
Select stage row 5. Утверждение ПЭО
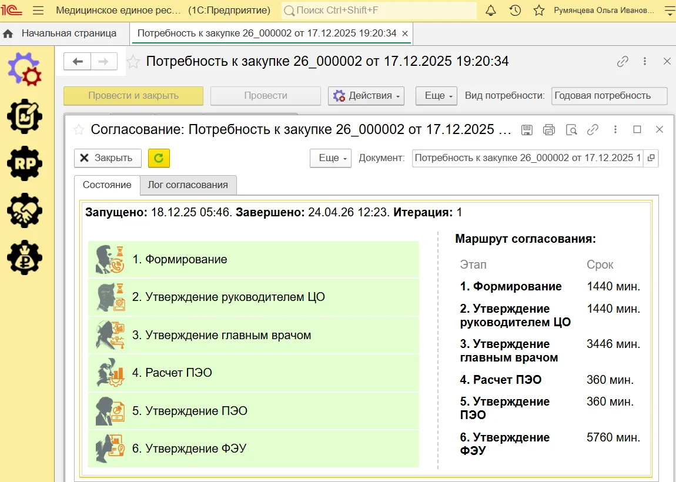[x=253, y=410]
